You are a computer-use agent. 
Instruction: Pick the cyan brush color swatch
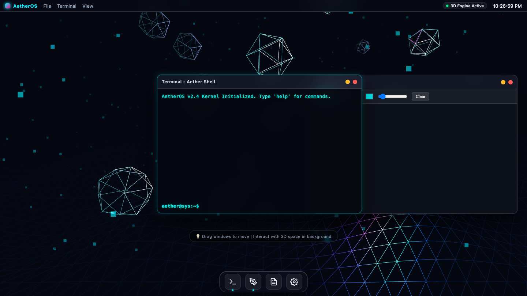369,96
